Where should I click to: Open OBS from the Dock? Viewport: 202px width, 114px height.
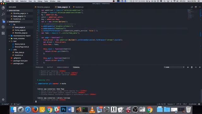tap(135, 110)
